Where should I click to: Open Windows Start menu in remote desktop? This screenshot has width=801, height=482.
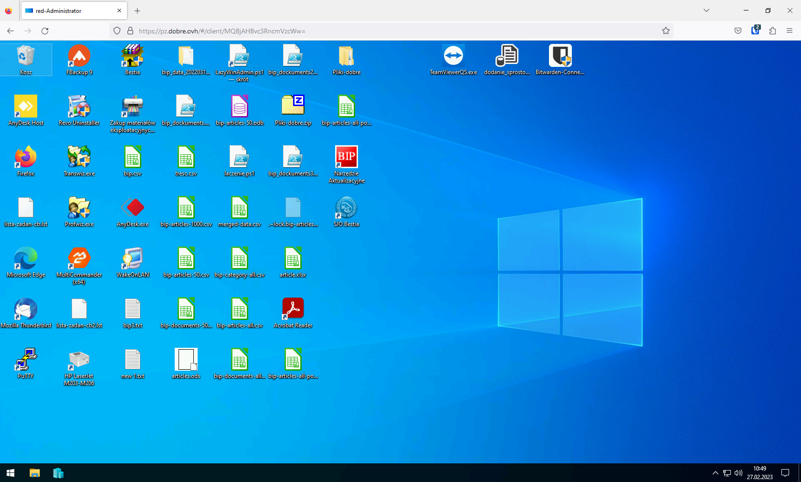point(11,473)
